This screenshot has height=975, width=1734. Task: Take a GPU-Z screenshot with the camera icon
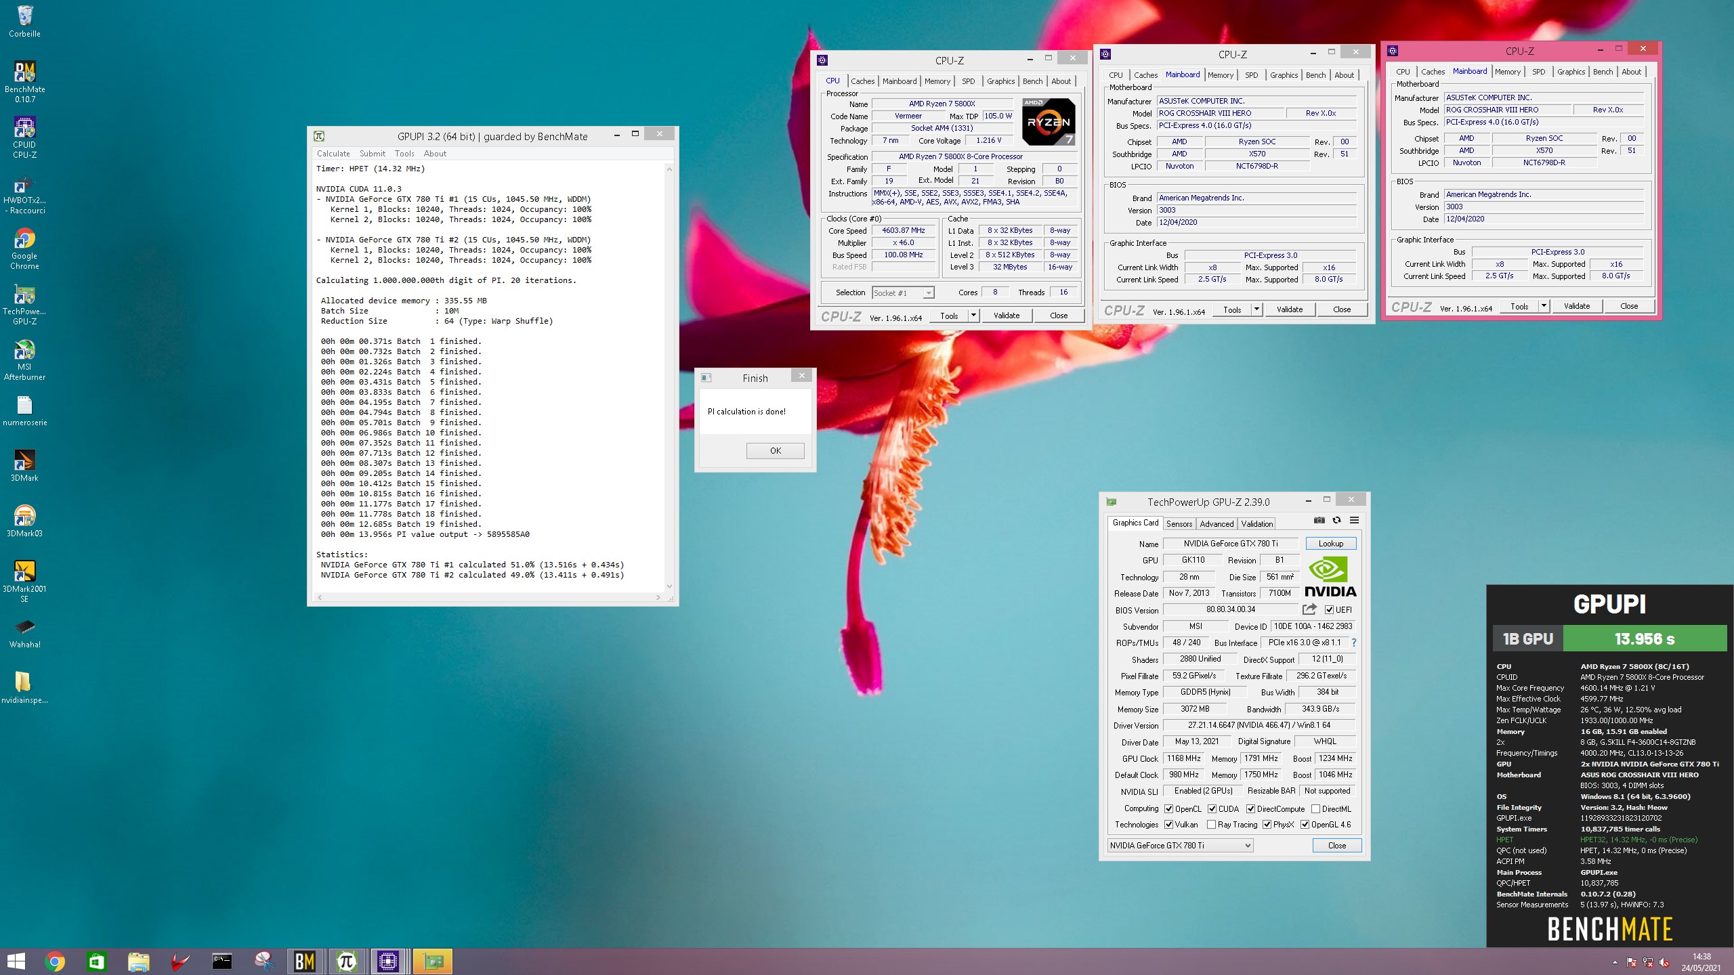pos(1319,520)
